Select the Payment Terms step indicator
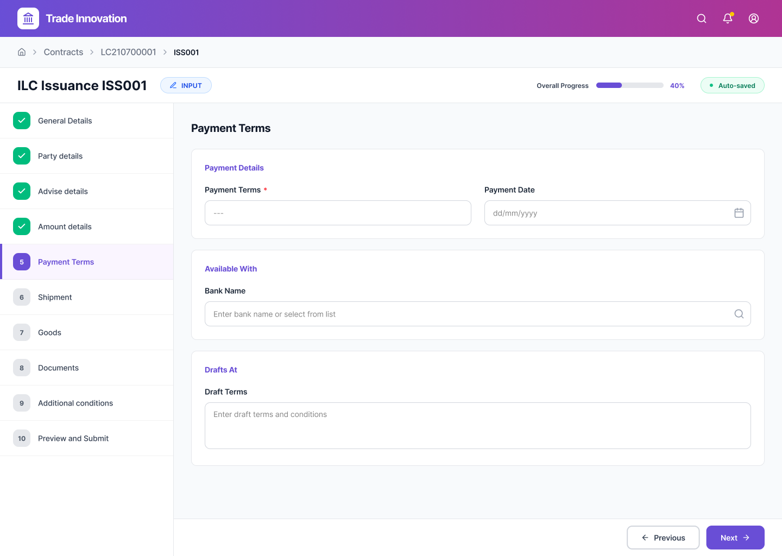The height and width of the screenshot is (556, 782). [x=21, y=262]
